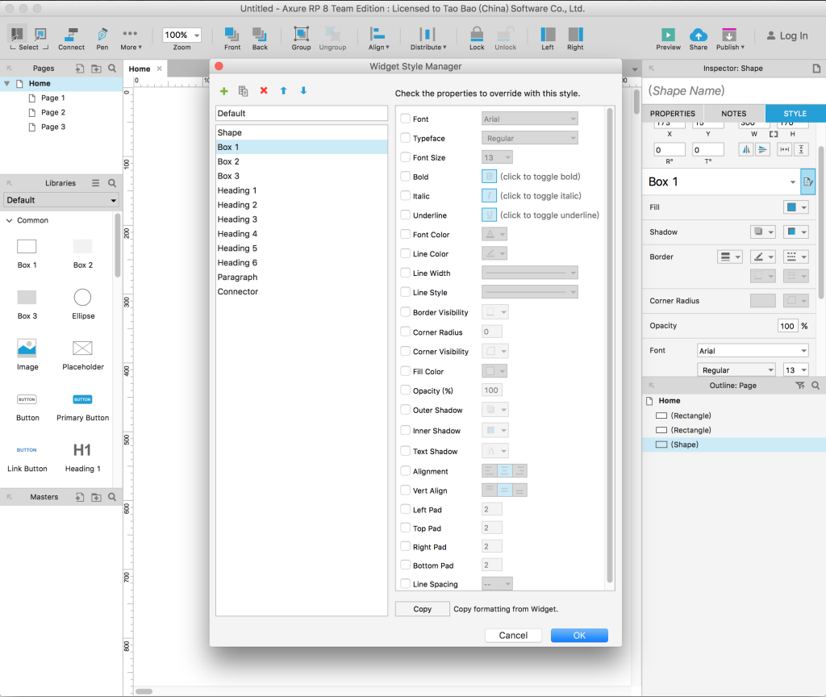Open widget style editor icon next to Box 1
826x697 pixels.
click(x=807, y=182)
